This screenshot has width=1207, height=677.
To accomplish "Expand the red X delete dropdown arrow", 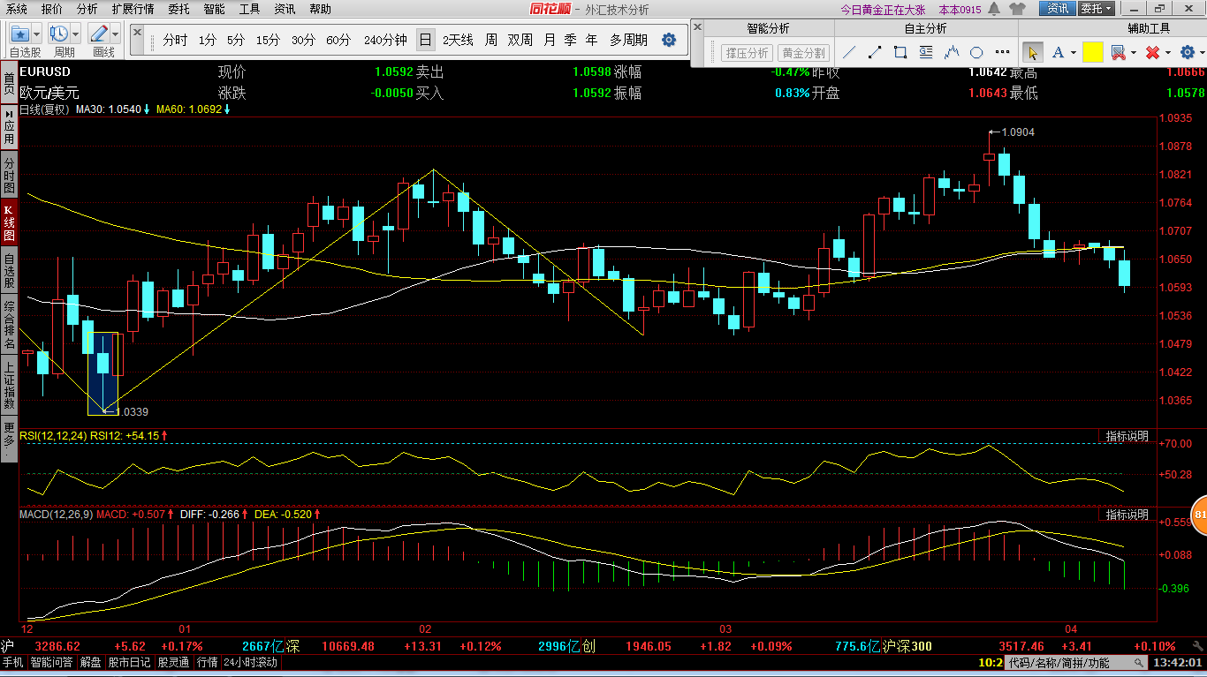I will (1167, 53).
